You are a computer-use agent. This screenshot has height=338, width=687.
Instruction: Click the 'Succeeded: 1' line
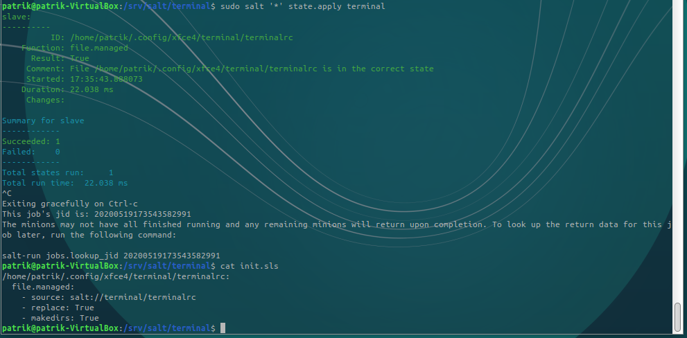tap(31, 141)
